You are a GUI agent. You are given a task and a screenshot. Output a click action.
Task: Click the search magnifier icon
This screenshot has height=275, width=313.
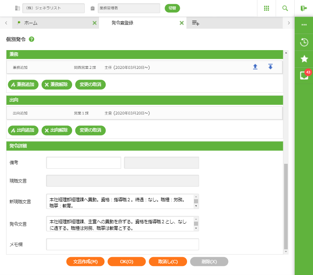point(285,8)
